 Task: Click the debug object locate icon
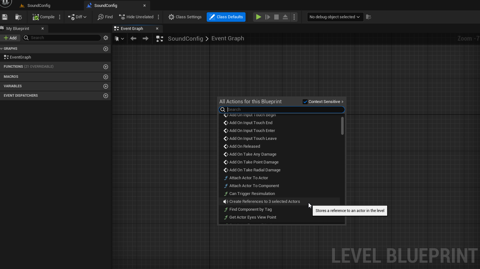369,17
